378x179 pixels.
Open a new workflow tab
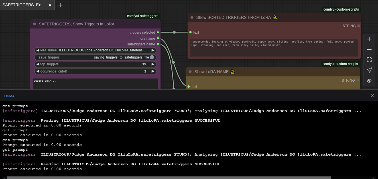click(x=60, y=5)
